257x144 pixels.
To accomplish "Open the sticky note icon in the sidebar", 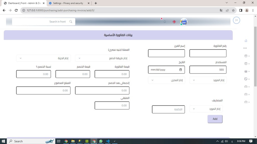I will tap(246, 79).
